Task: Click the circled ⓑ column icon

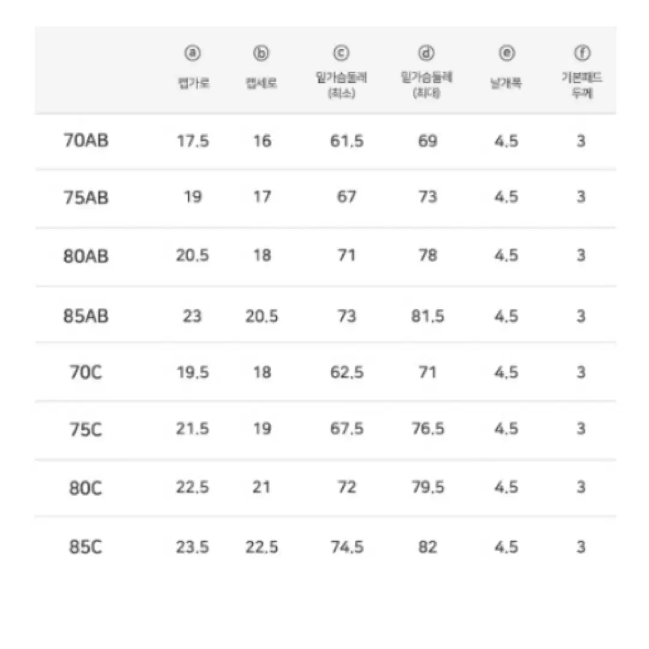Action: 261,53
